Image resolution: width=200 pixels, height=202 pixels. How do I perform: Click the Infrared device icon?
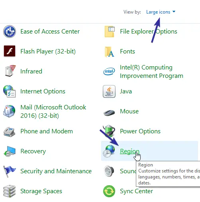coord(10,71)
